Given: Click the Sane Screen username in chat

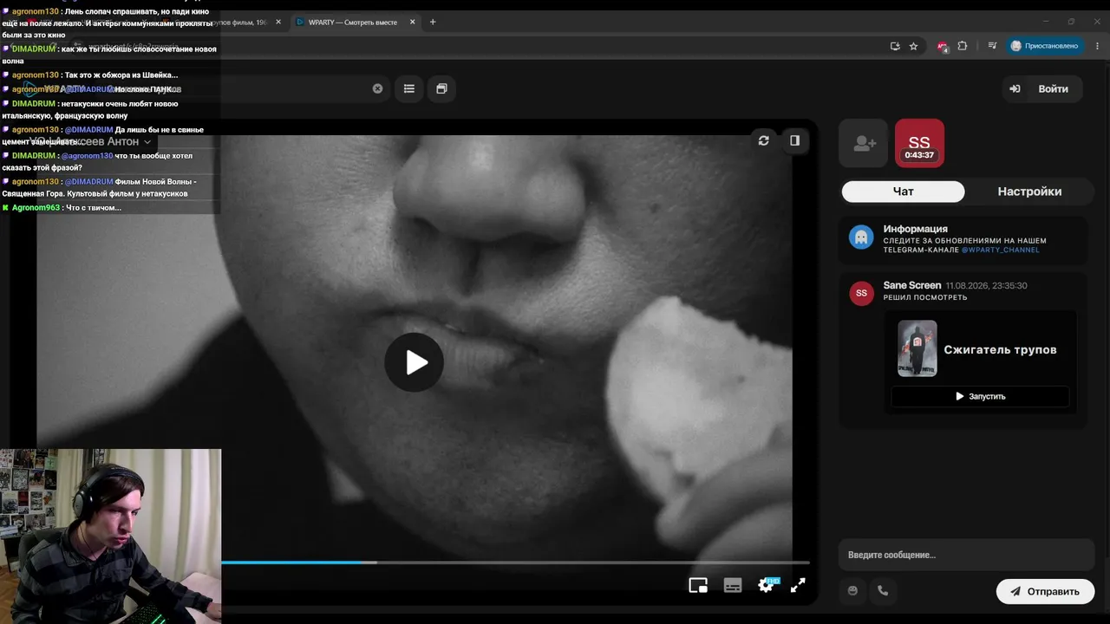Looking at the screenshot, I should (912, 285).
